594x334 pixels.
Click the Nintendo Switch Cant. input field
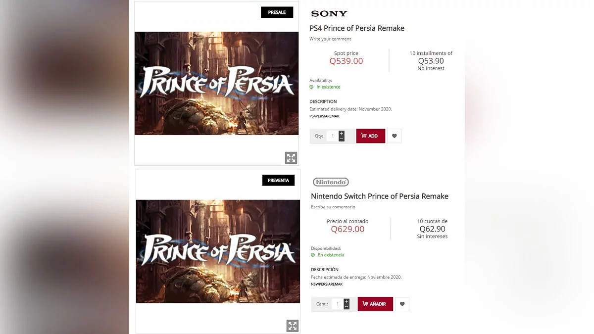[337, 304]
